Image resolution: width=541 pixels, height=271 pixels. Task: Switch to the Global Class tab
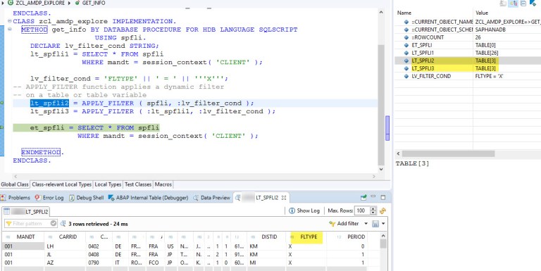[15, 184]
